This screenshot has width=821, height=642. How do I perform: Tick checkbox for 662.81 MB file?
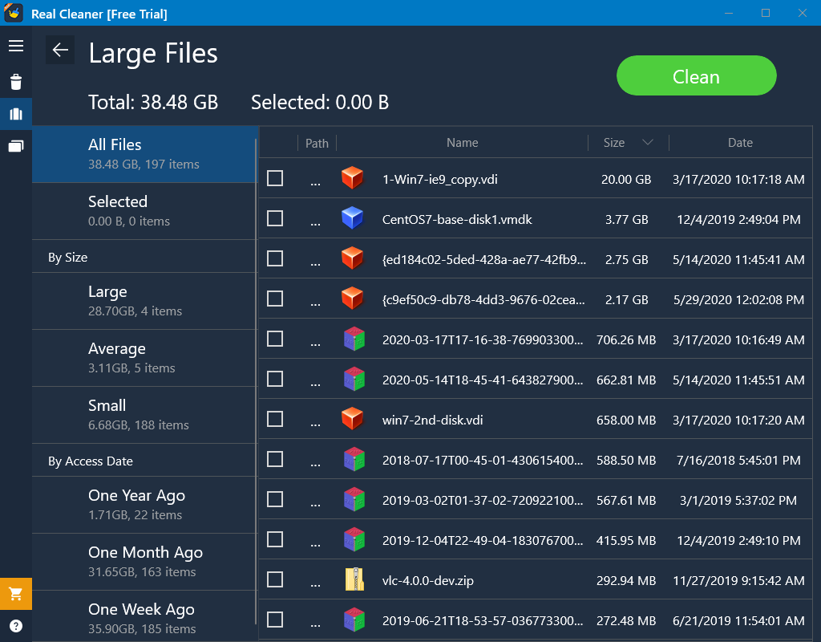(275, 379)
